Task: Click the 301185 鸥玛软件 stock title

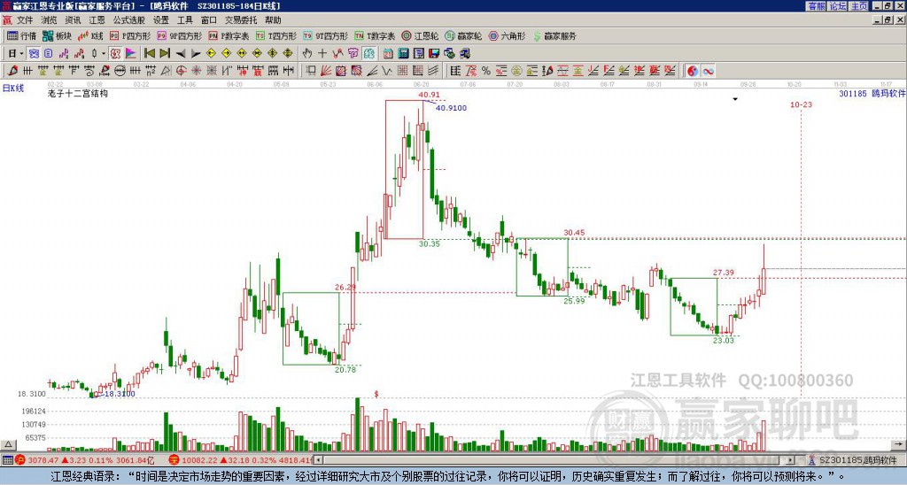Action: (872, 93)
